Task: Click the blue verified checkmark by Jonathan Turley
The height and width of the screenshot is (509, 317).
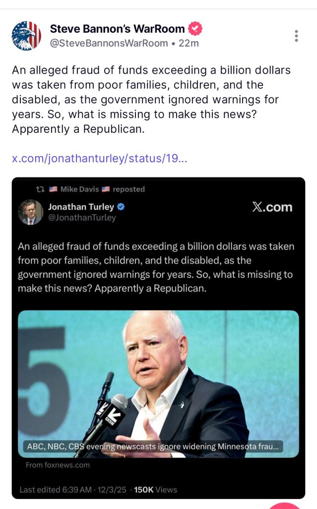Action: (x=121, y=207)
